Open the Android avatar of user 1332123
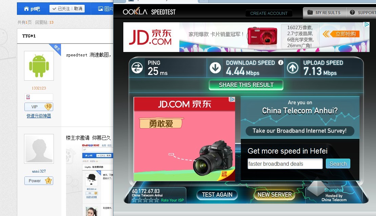The width and height of the screenshot is (376, 216). [x=39, y=66]
